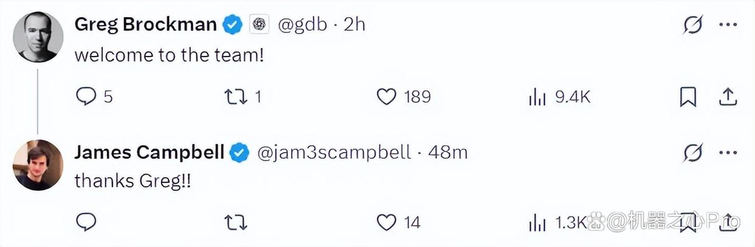755x247 pixels.
Task: View analytics showing 1.3K views
Action: 557,223
